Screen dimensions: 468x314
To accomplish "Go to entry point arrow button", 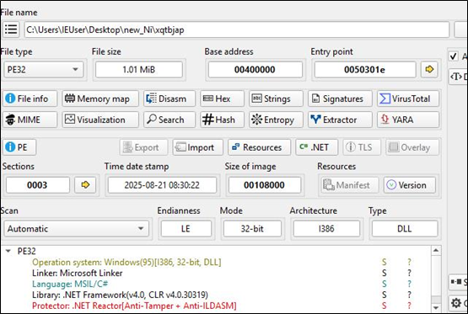I will pyautogui.click(x=429, y=69).
